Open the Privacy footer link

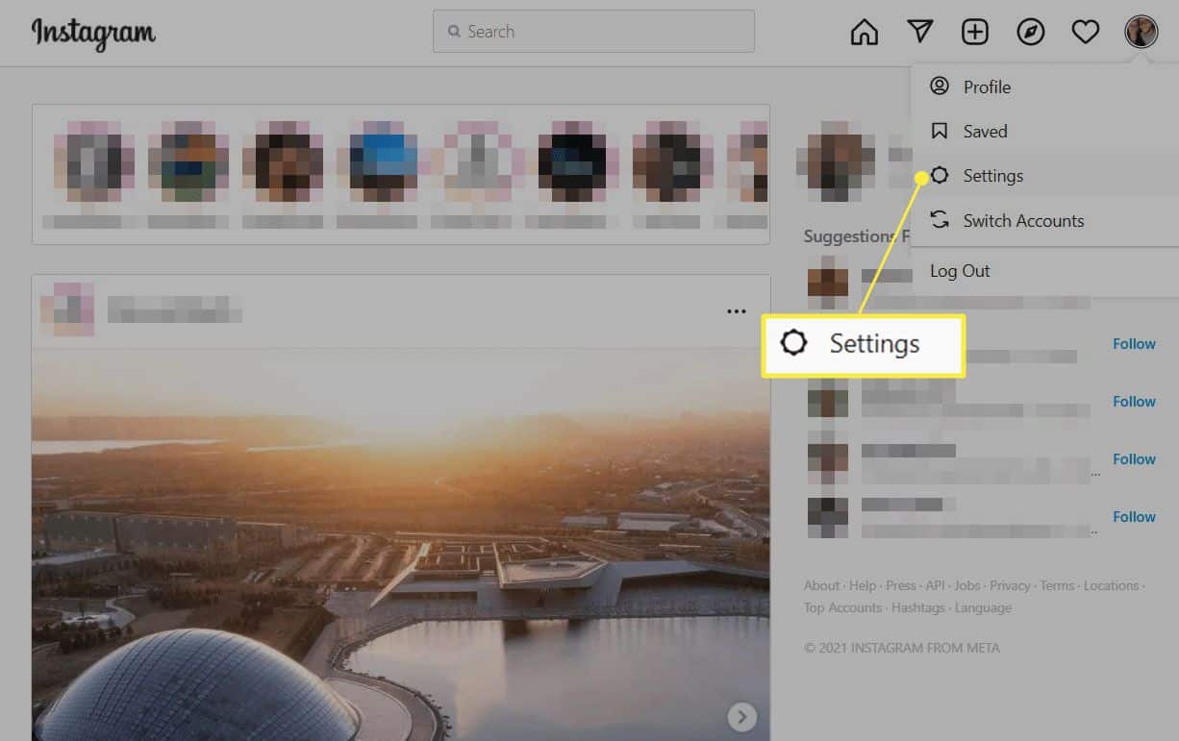[x=1010, y=585]
